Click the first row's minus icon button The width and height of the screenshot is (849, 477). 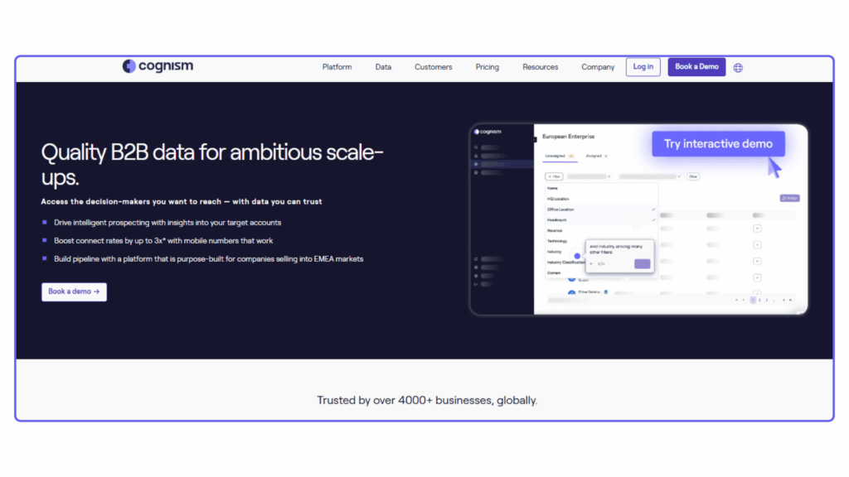[757, 228]
